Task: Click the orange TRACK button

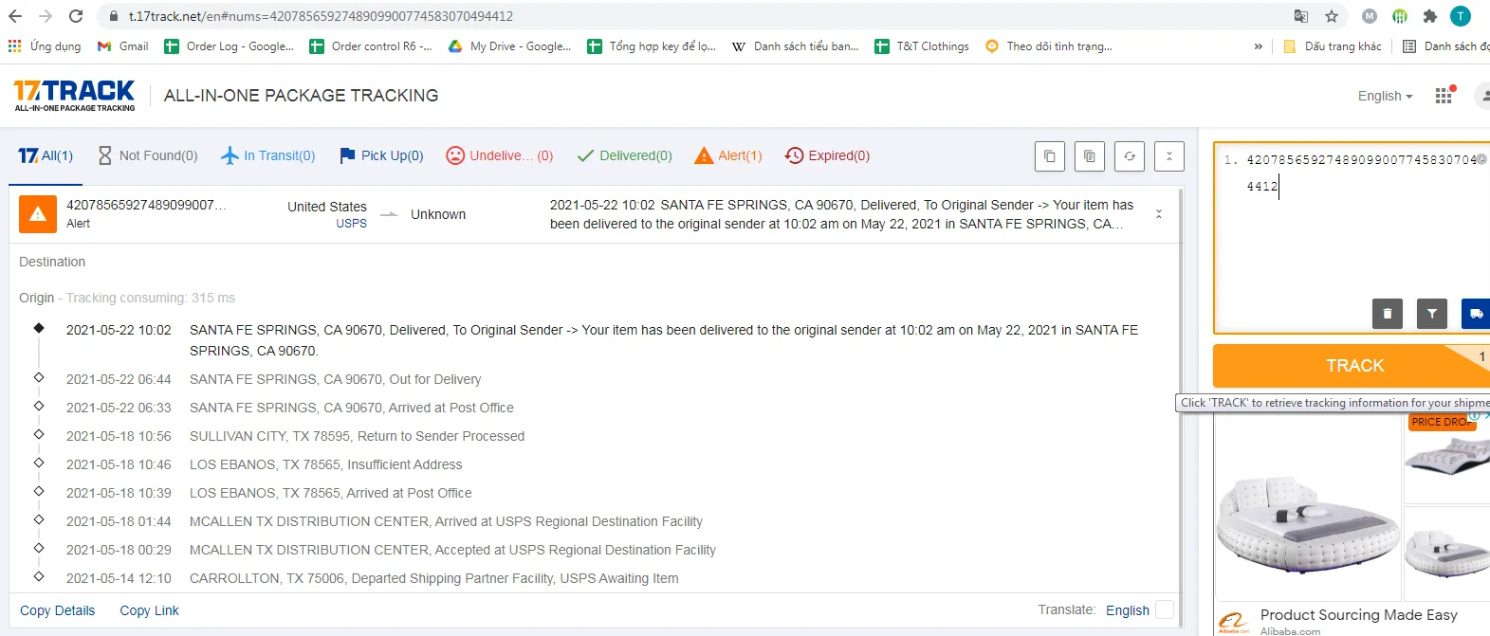Action: (x=1352, y=366)
